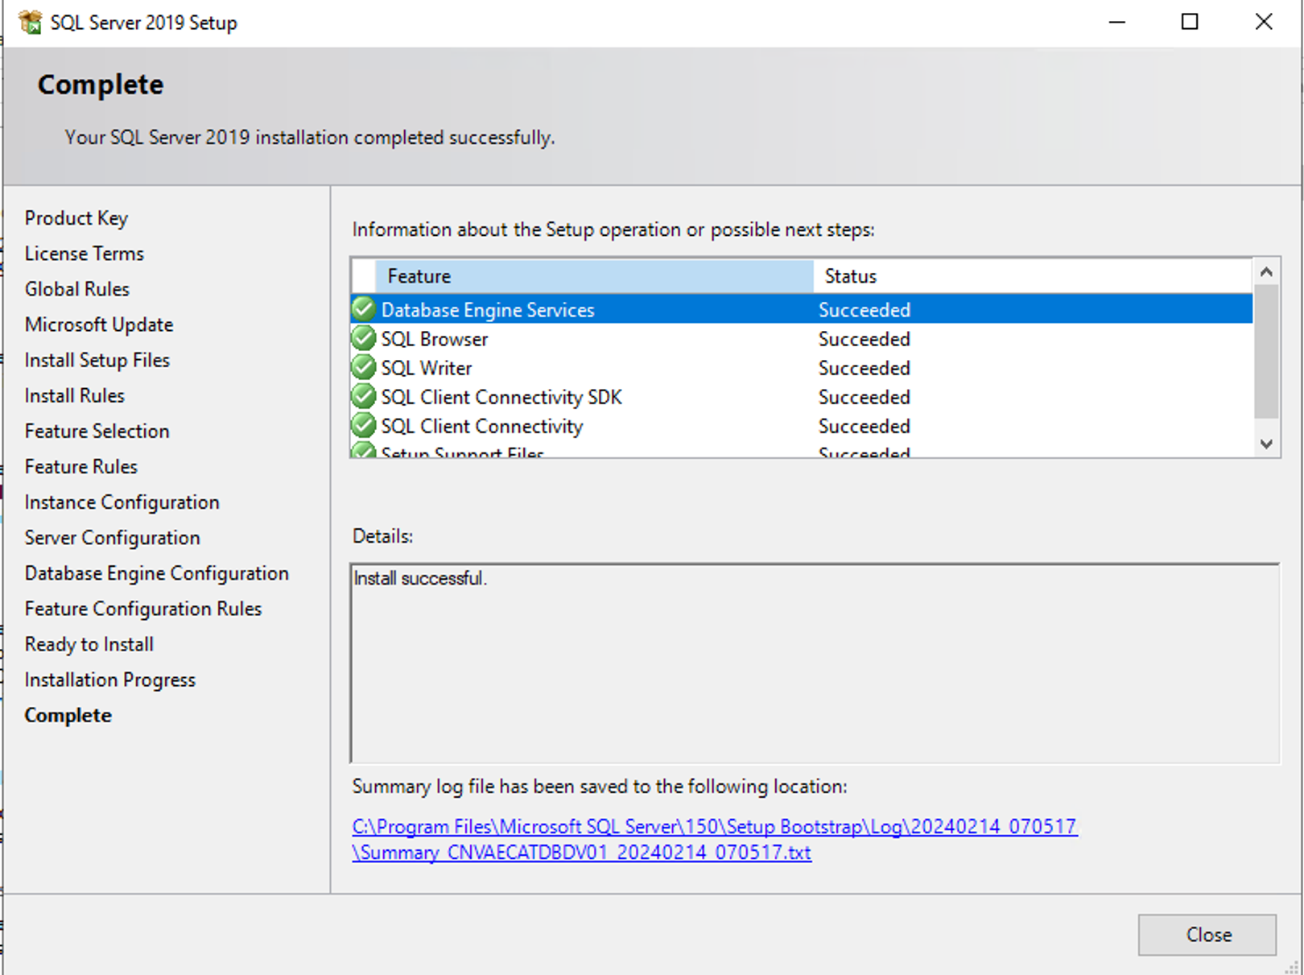1304x975 pixels.
Task: Switch to the License Terms step
Action: click(x=85, y=253)
